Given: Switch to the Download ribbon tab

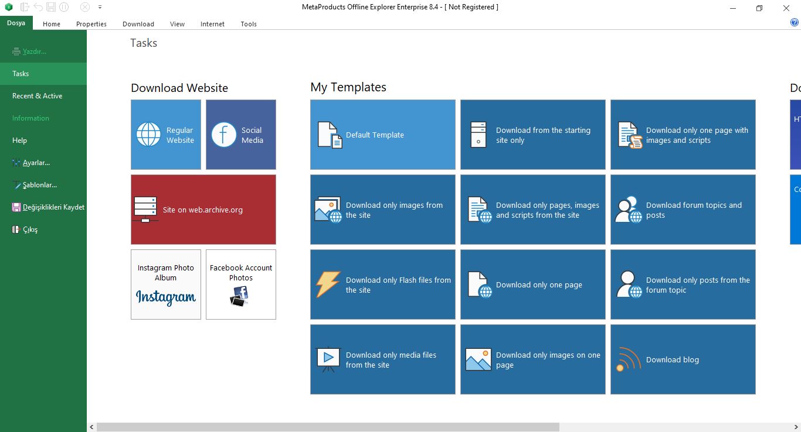Looking at the screenshot, I should point(138,24).
